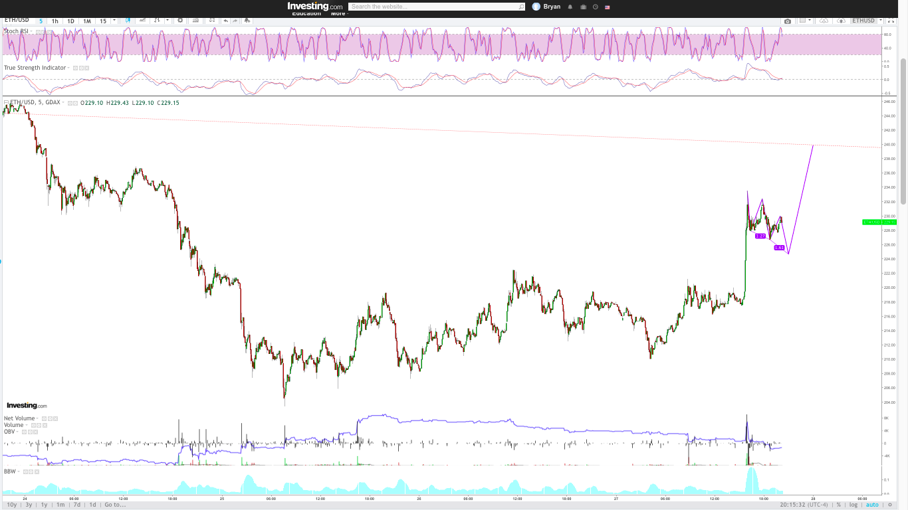The height and width of the screenshot is (510, 908).
Task: Open the Net Volume legend dropdown arrow
Action: pos(37,418)
